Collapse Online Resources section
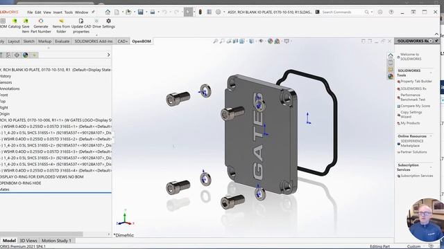444x249 pixels. pos(431,136)
